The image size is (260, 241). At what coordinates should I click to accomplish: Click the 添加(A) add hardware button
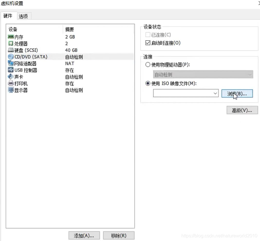tap(84, 236)
